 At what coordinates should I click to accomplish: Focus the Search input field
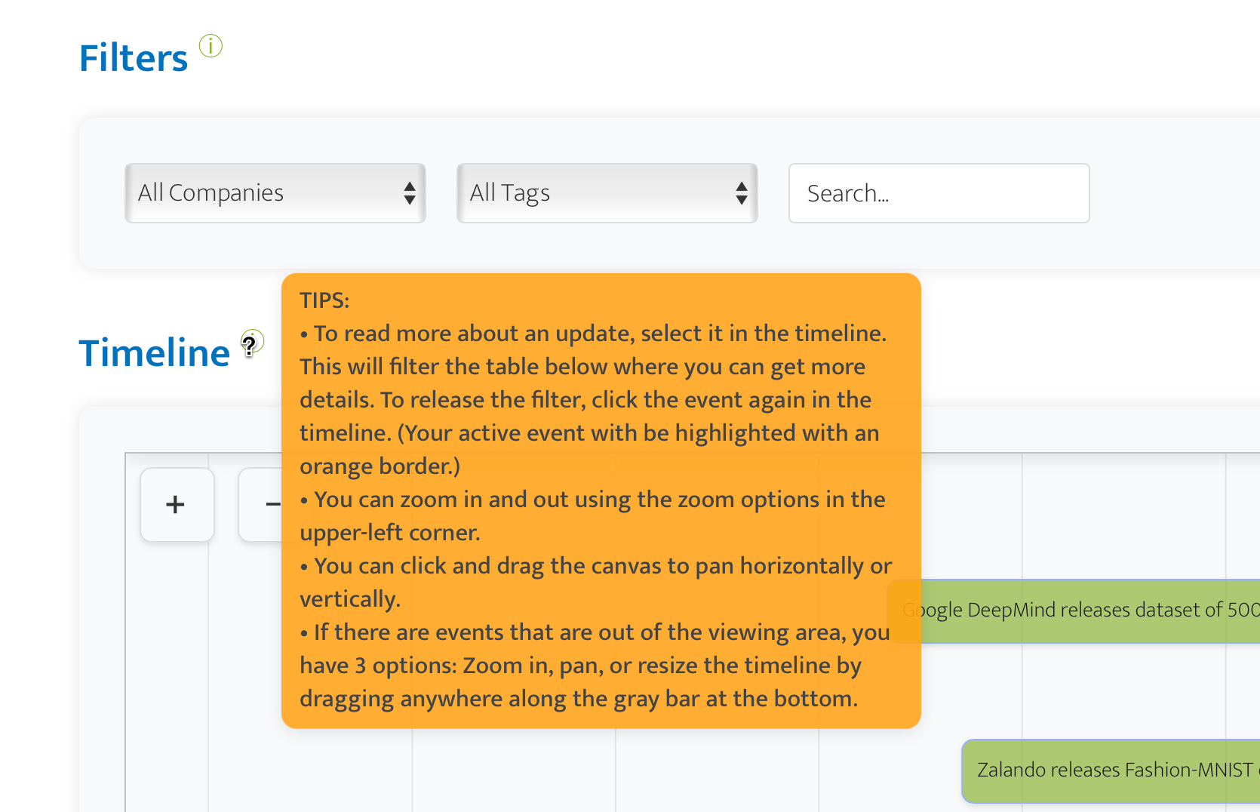(939, 193)
